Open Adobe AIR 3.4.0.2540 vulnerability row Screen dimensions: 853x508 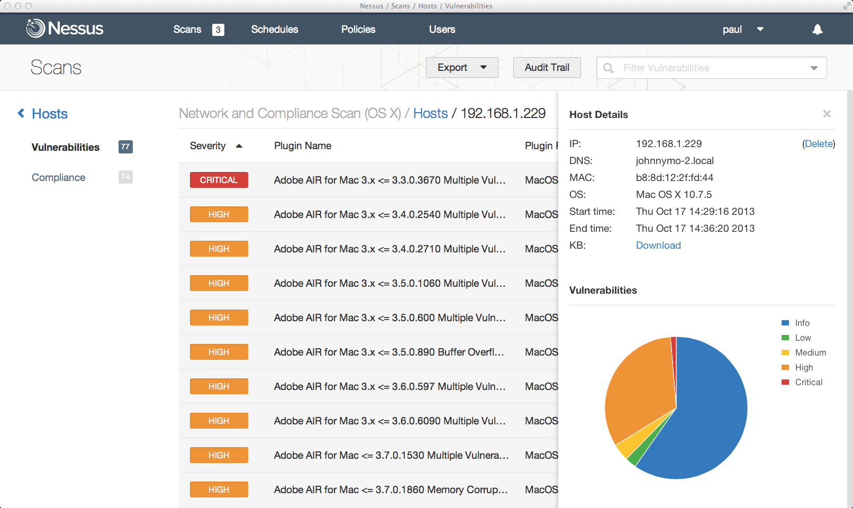point(368,214)
